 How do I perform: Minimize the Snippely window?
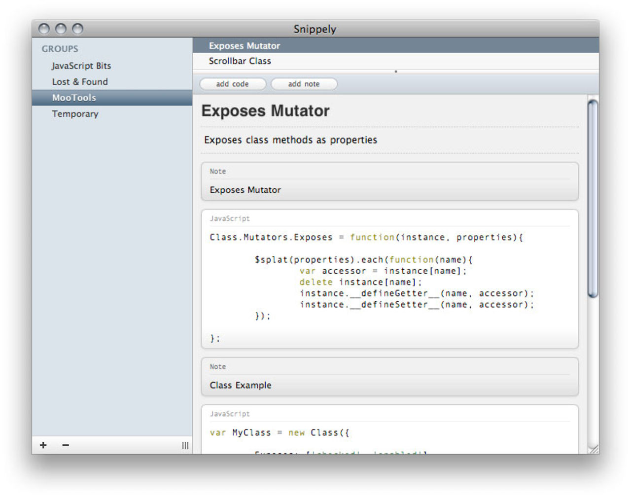point(61,29)
